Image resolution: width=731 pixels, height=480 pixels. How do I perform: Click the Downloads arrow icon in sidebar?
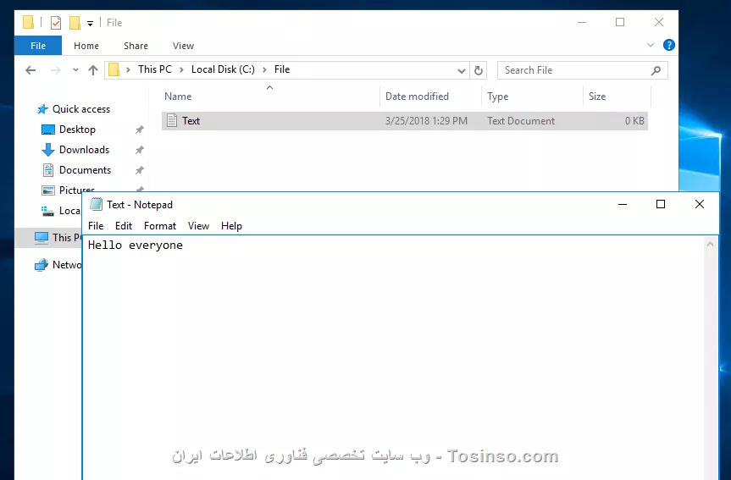(x=48, y=150)
